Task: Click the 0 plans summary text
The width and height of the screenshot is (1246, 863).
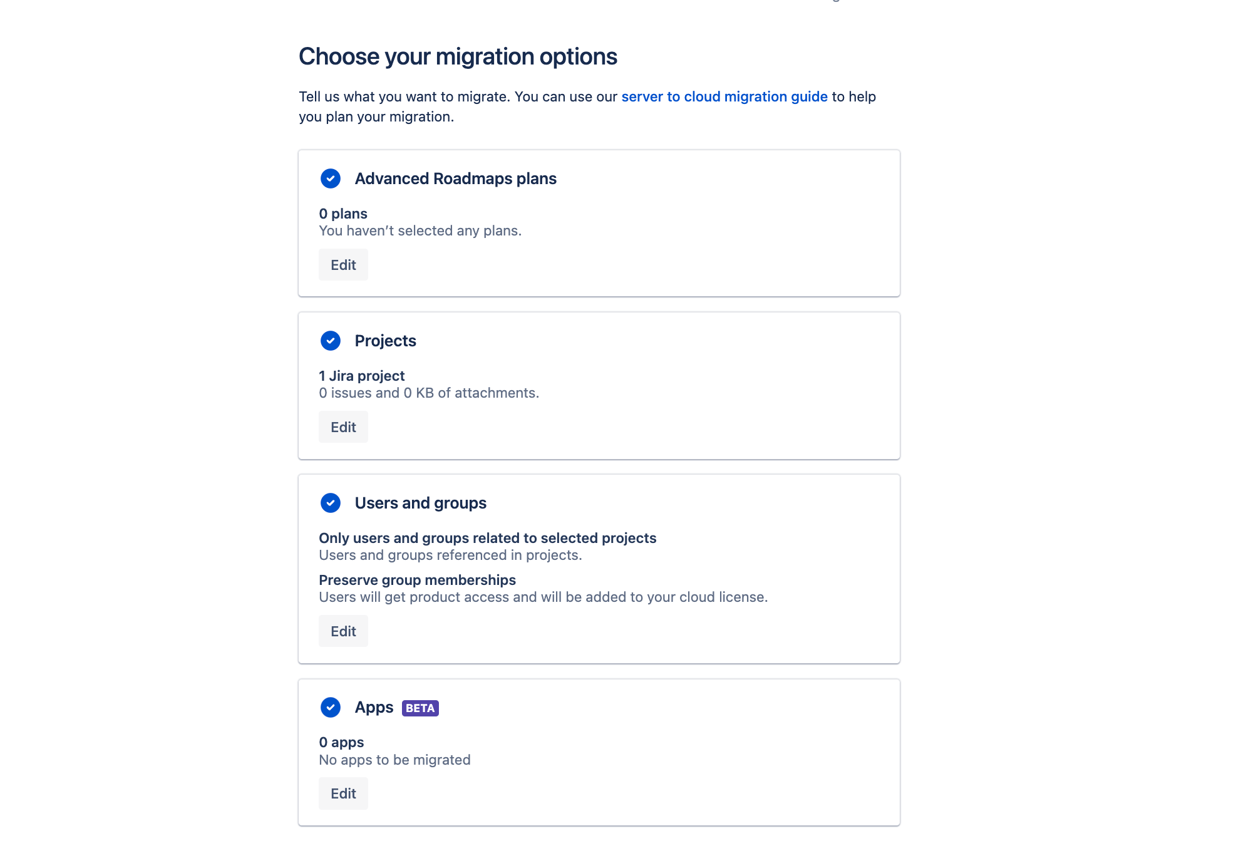Action: tap(343, 214)
